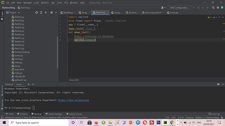The width and height of the screenshot is (225, 126).
Task: Open Microsoft Store from the taskbar
Action: [x=90, y=122]
